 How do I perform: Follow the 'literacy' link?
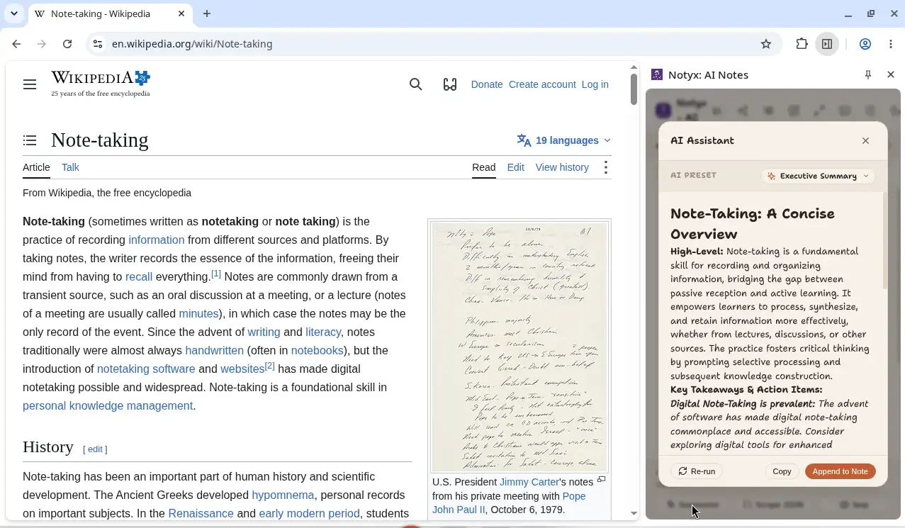tap(323, 332)
